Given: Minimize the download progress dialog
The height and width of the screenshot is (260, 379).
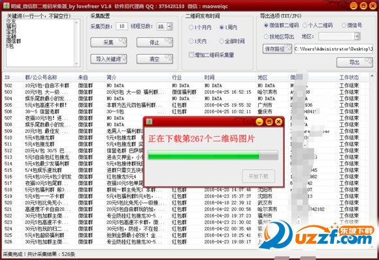Looking at the screenshot, I should click(259, 122).
